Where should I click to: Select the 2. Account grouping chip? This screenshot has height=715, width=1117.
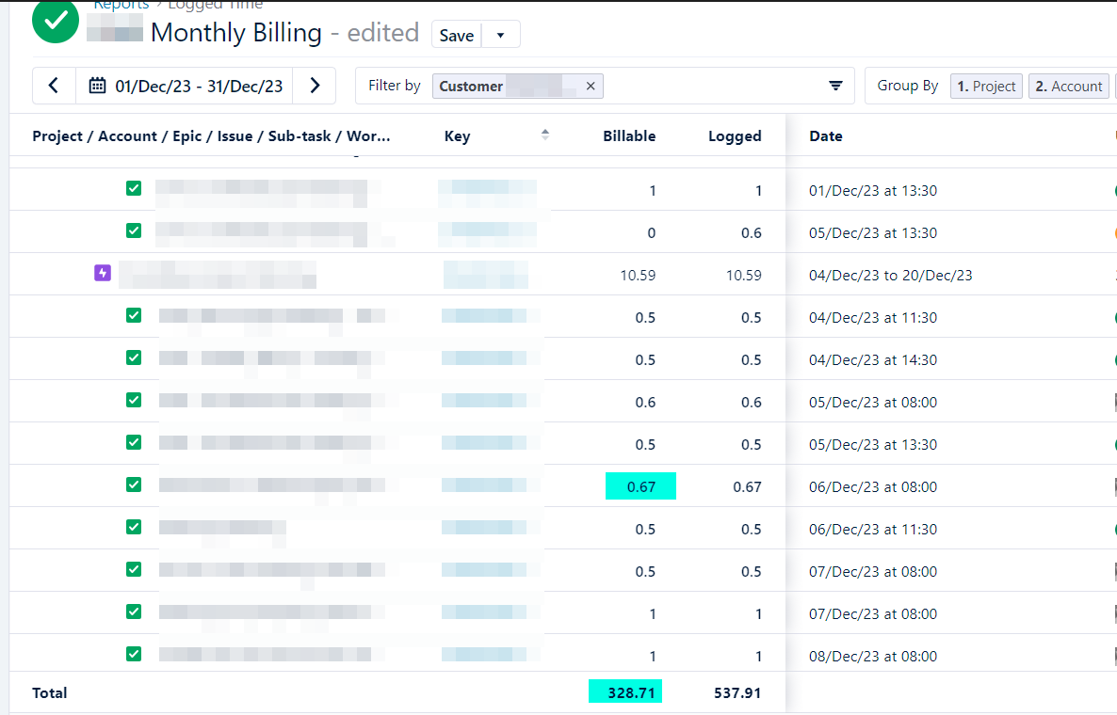point(1068,86)
